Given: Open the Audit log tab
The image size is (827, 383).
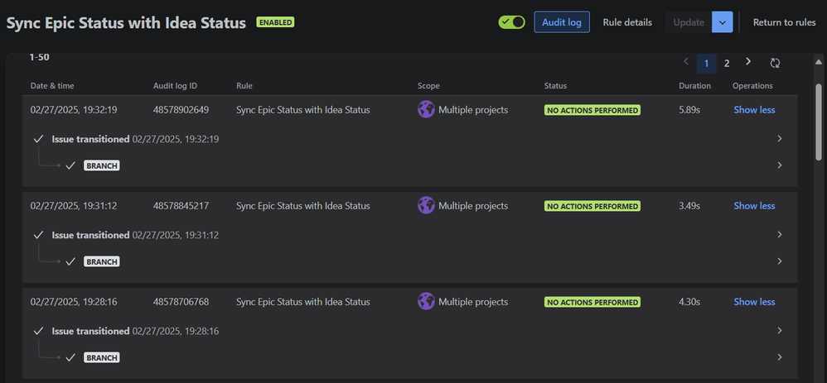Looking at the screenshot, I should click(562, 22).
